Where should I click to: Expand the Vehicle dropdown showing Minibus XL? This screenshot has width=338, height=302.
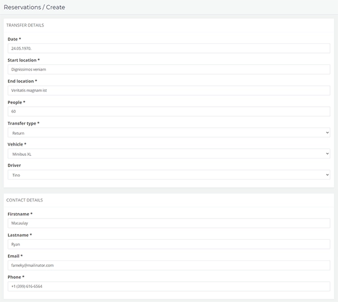(168, 154)
